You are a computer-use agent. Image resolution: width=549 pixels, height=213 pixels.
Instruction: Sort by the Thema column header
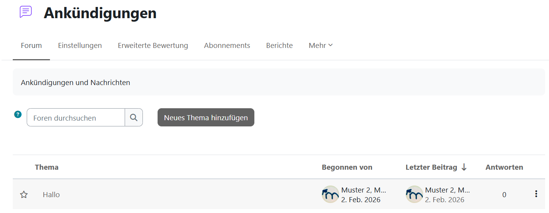[x=46, y=167]
